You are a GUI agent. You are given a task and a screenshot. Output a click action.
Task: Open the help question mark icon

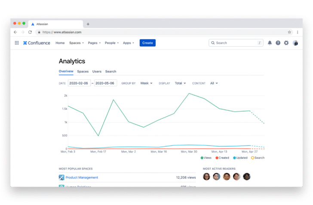pos(278,43)
